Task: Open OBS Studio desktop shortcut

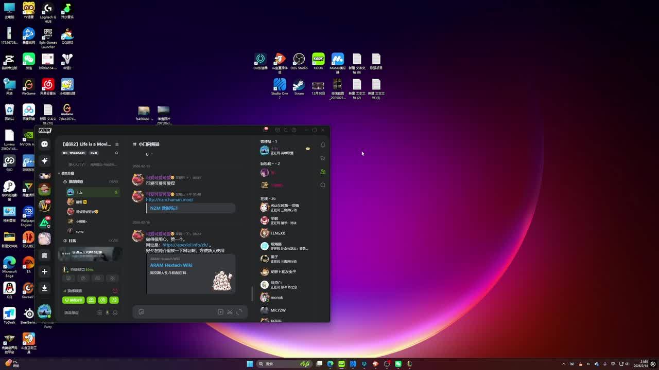Action: click(299, 60)
